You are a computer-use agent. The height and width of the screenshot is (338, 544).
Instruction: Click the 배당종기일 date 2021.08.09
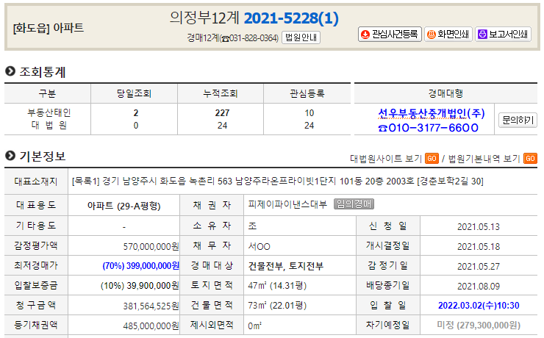click(x=479, y=286)
